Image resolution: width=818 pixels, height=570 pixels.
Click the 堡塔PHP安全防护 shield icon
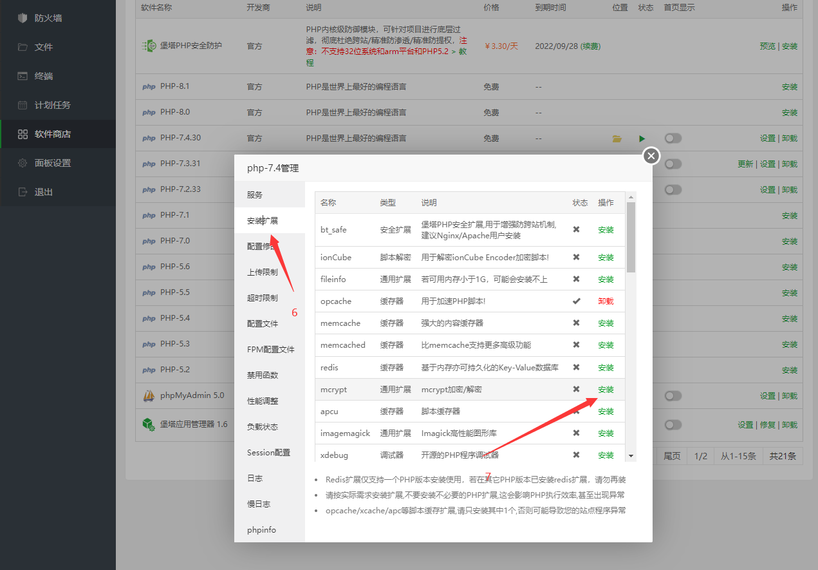[149, 46]
